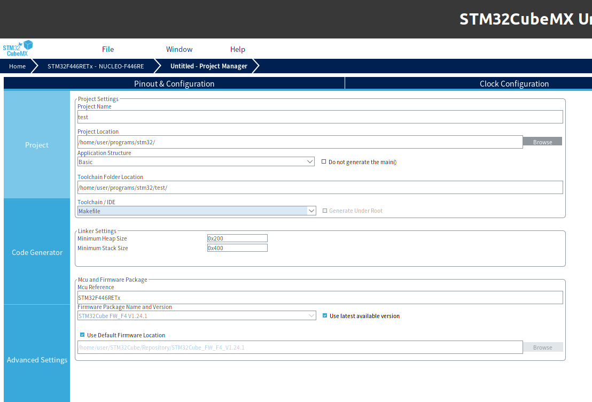The height and width of the screenshot is (402, 592).
Task: Browse for the project location
Action: point(542,142)
